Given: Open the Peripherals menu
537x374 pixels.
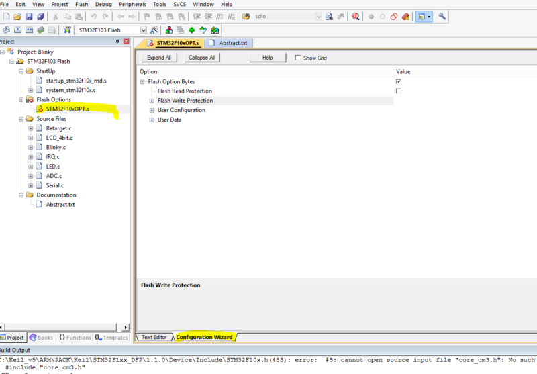Looking at the screenshot, I should click(x=132, y=4).
